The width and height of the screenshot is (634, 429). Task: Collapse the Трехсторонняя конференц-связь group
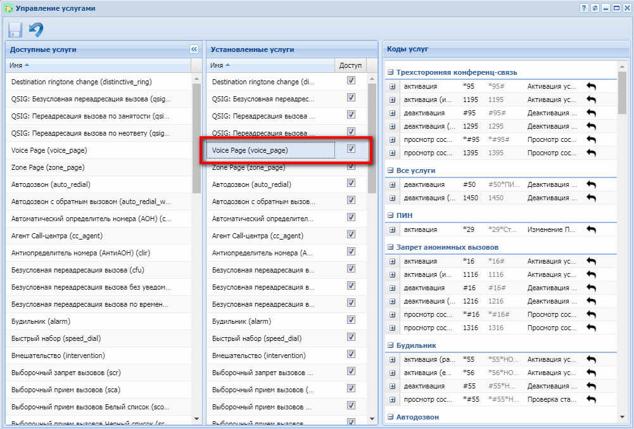(x=391, y=72)
